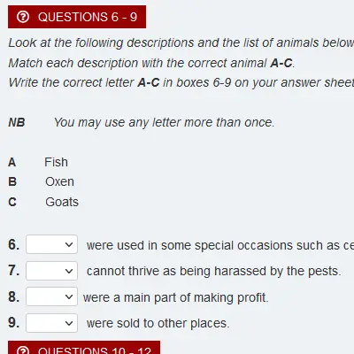The width and height of the screenshot is (354, 354).
Task: Click the question number 6 label
Action: [14, 244]
